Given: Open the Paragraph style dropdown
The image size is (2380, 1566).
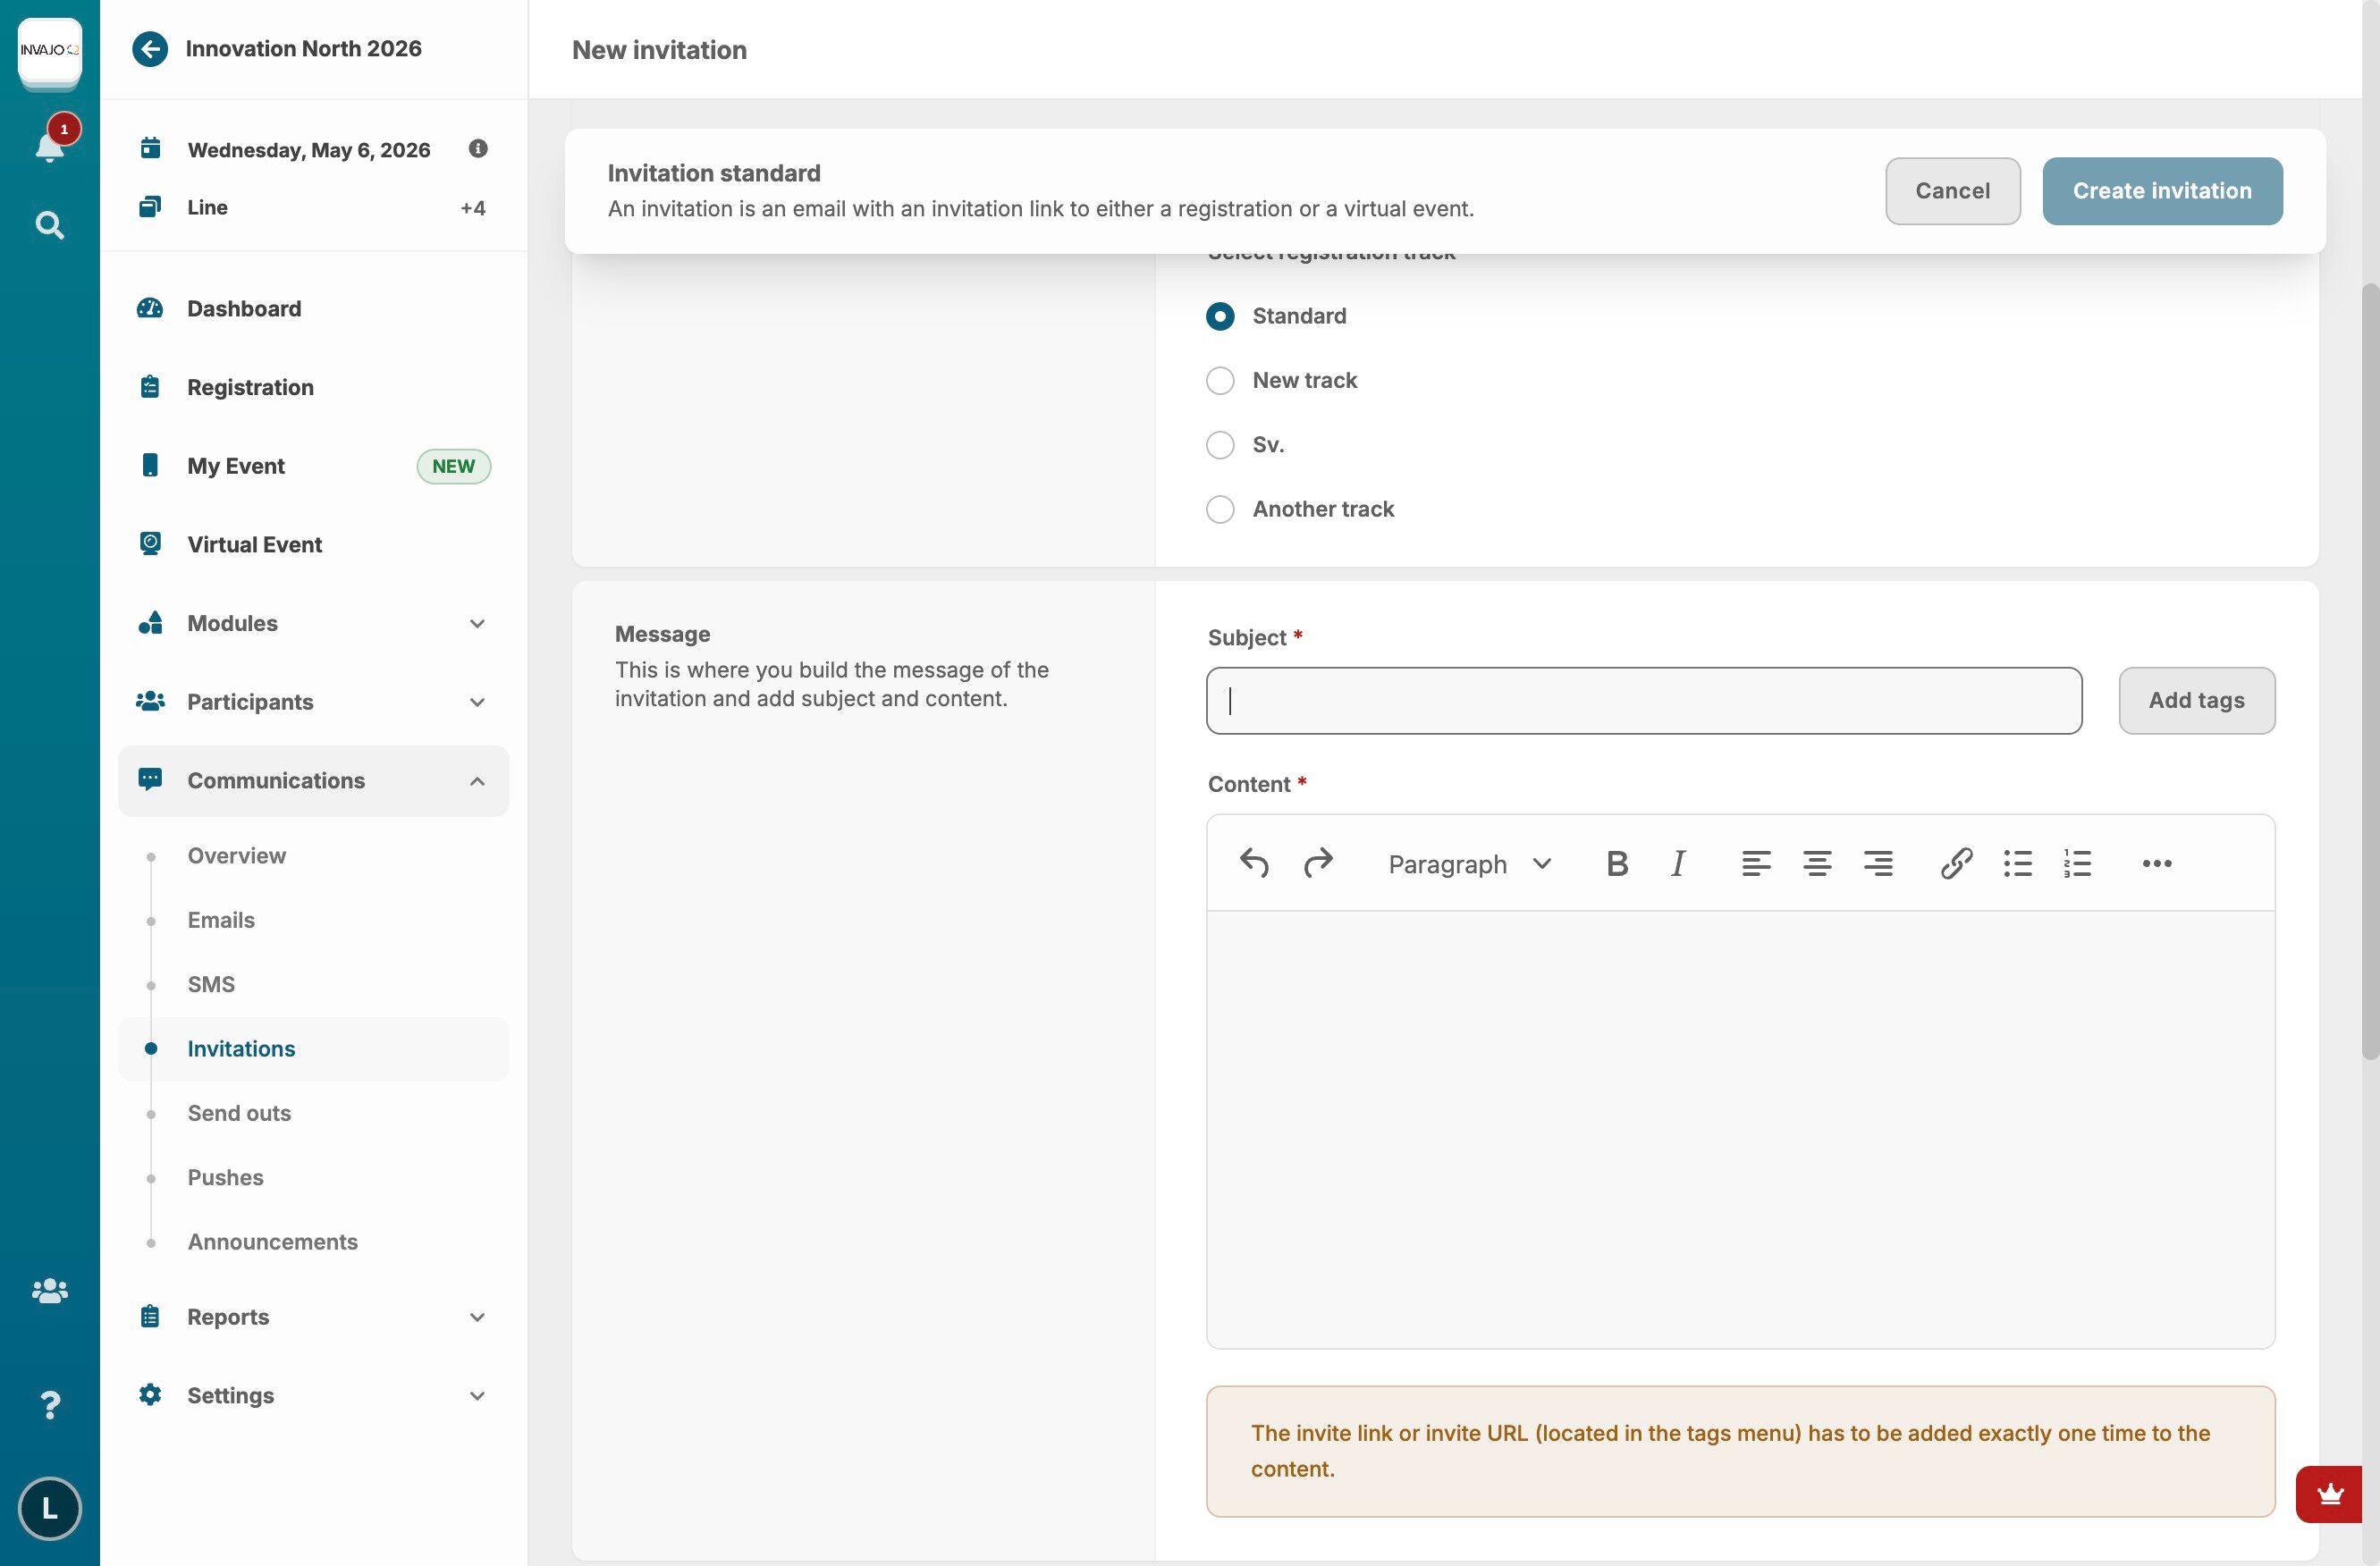Looking at the screenshot, I should [1468, 863].
